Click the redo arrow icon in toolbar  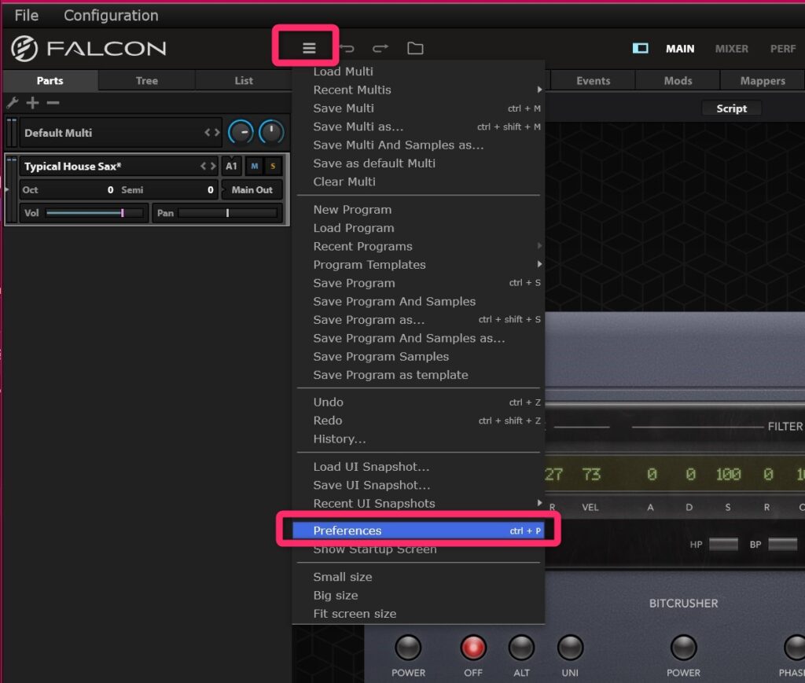pos(380,49)
